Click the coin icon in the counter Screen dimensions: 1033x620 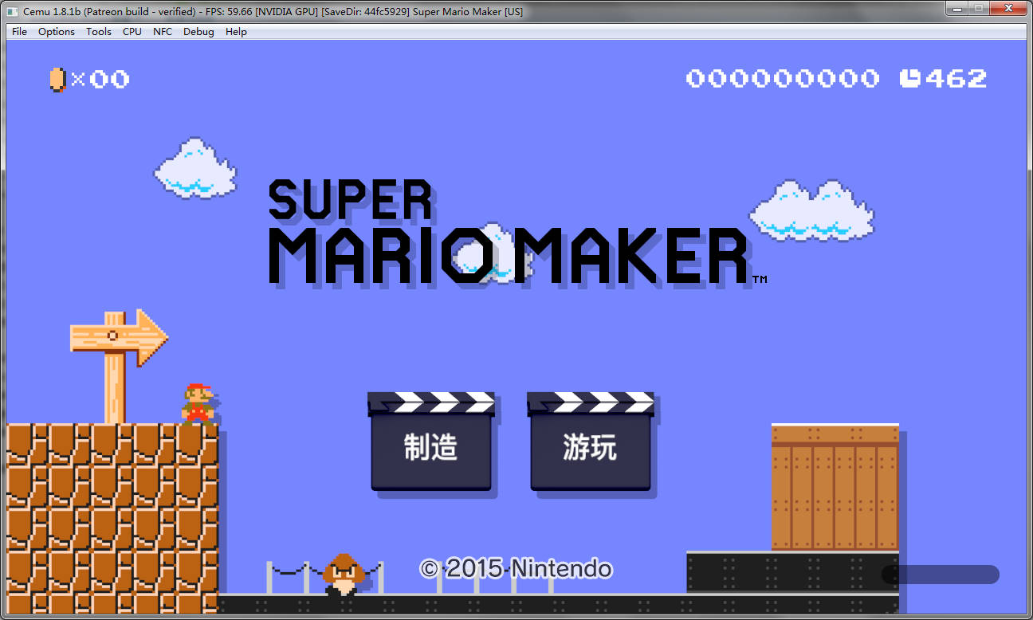[57, 80]
